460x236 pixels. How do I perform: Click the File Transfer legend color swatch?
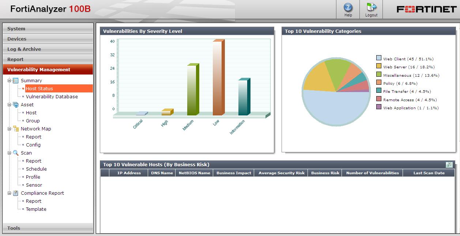[x=379, y=91]
